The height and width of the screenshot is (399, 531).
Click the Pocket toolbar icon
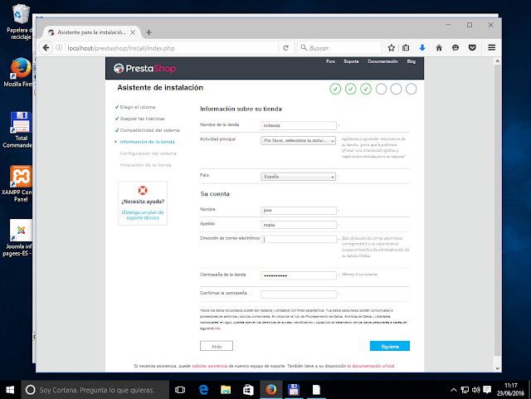[x=472, y=48]
